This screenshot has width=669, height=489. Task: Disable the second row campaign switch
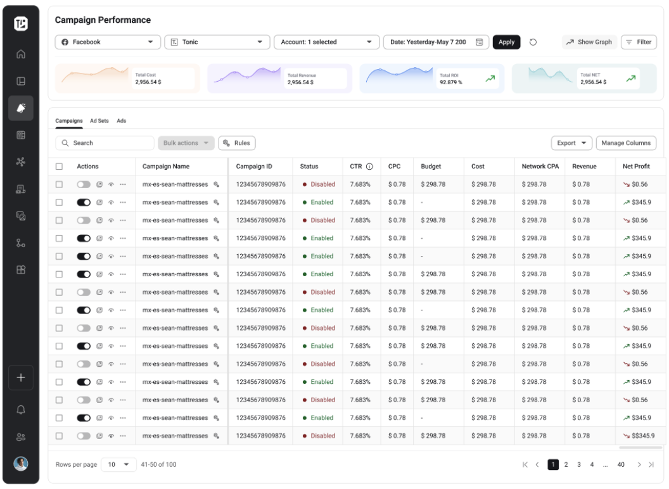(84, 203)
